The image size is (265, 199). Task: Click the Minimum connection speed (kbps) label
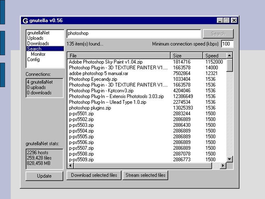pyautogui.click(x=185, y=44)
